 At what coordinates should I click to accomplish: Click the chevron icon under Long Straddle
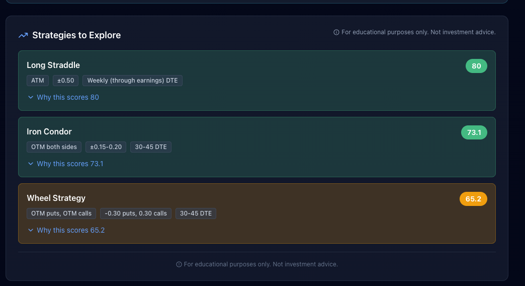[31, 97]
